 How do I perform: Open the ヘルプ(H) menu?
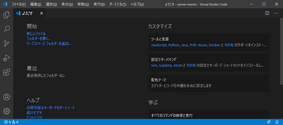click(137, 4)
